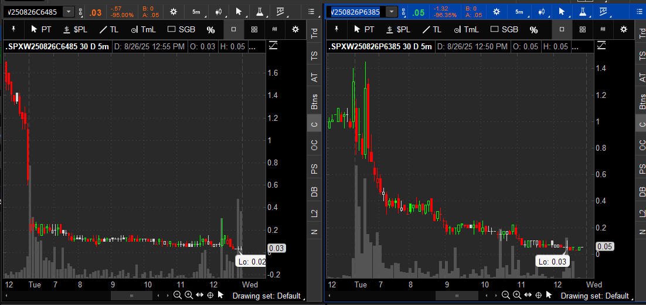This screenshot has height=305, width=646.
Task: Open the PS sidebar tab in the middle
Action: pos(315,169)
